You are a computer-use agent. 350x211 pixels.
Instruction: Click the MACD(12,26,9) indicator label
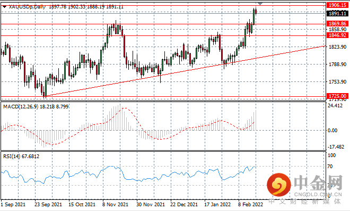pos(21,107)
